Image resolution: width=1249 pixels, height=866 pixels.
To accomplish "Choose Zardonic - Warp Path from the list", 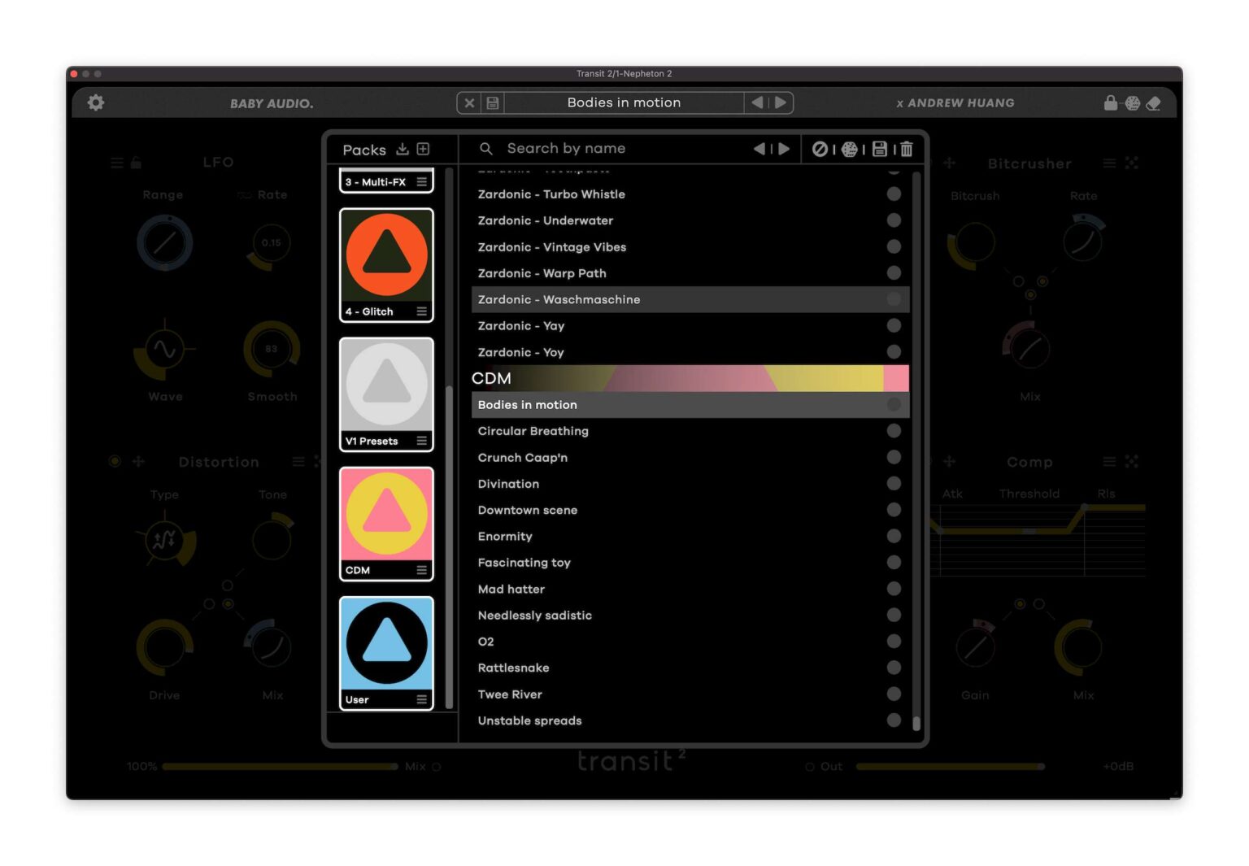I will coord(542,273).
